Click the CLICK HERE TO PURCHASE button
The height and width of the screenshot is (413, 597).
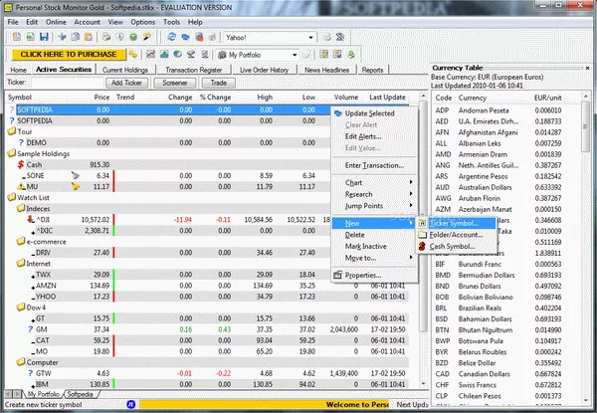click(69, 55)
